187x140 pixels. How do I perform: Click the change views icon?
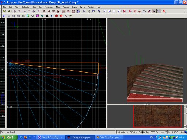pyautogui.click(x=84, y=11)
